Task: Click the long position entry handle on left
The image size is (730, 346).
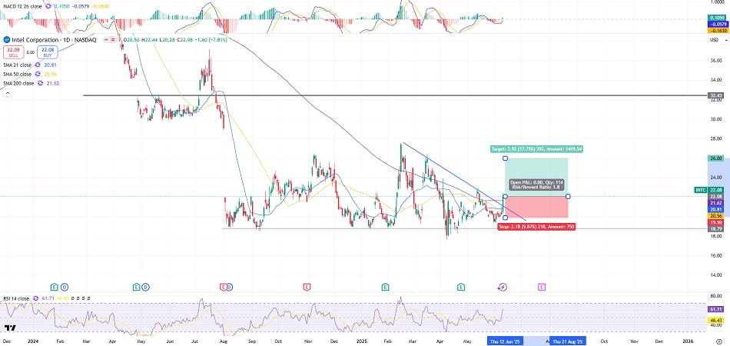Action: 505,196
